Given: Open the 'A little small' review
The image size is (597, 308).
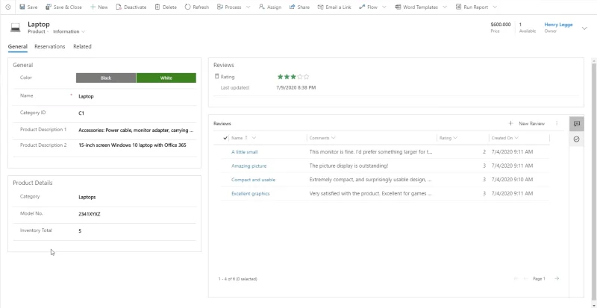Looking at the screenshot, I should tap(245, 152).
